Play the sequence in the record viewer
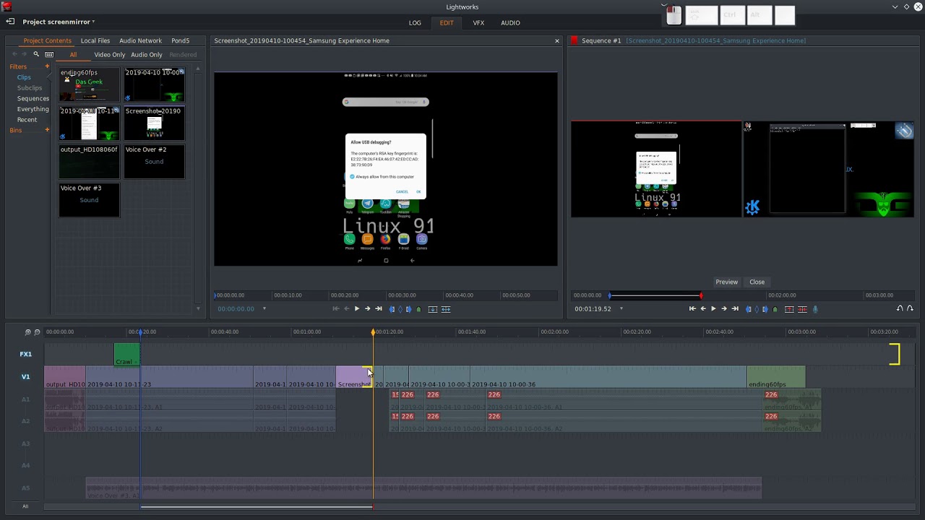The width and height of the screenshot is (925, 520). [713, 309]
